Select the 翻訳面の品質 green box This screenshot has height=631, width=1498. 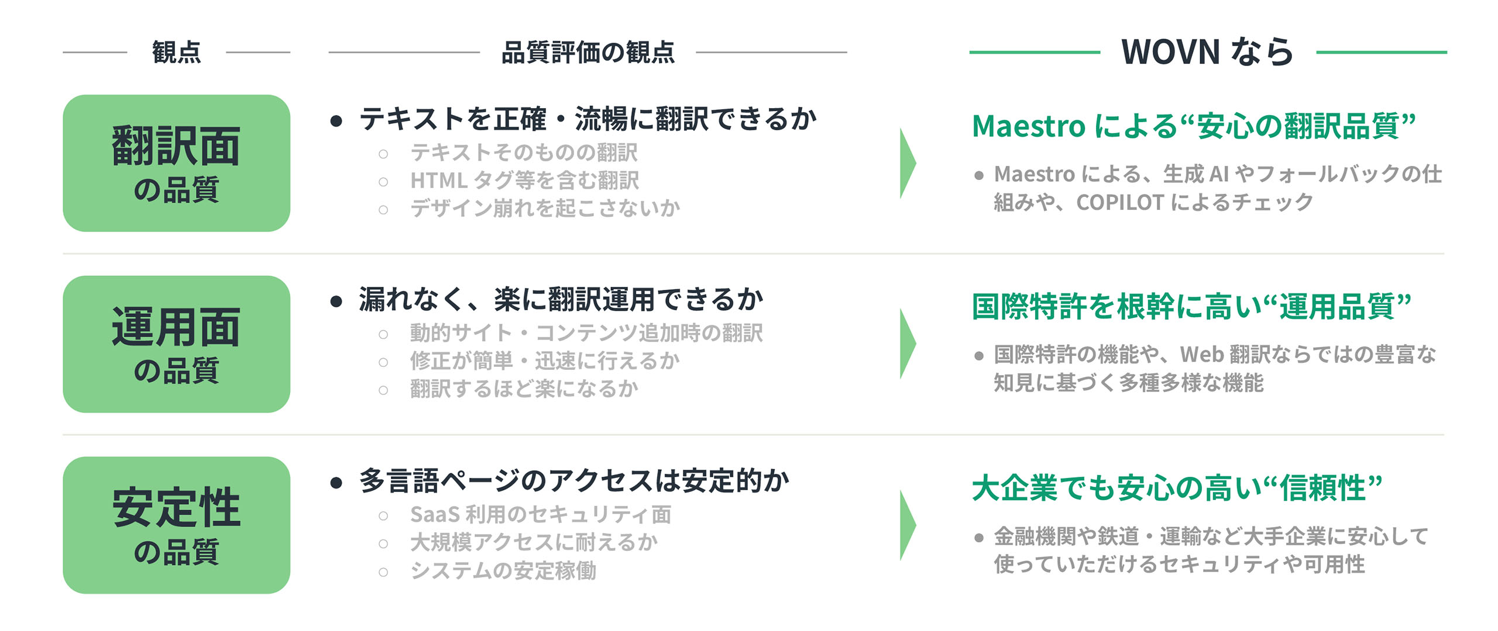pyautogui.click(x=176, y=163)
